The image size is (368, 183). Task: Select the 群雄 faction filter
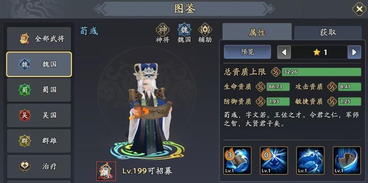pos(39,141)
